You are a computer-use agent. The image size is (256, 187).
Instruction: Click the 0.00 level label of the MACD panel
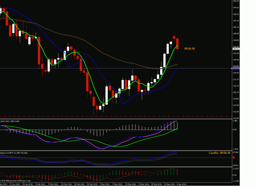tap(234, 130)
